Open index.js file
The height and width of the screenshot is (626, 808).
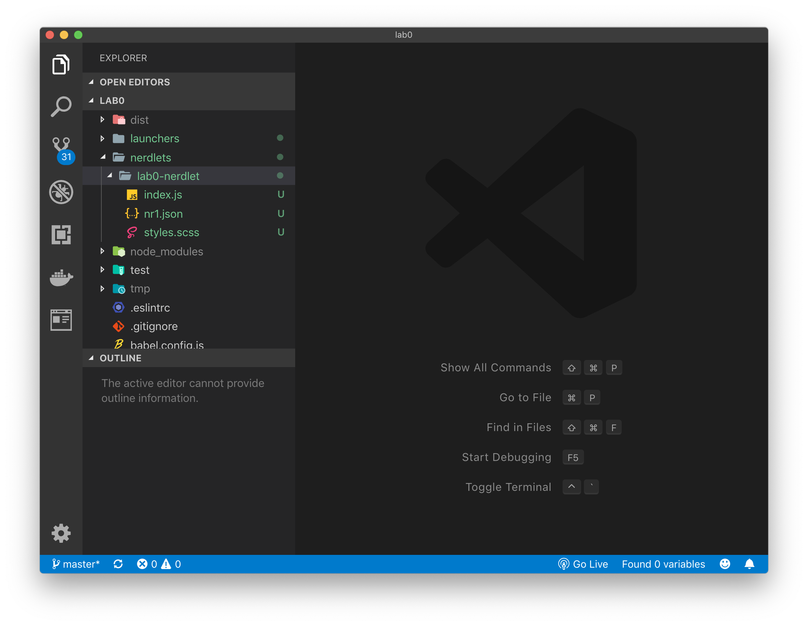pyautogui.click(x=163, y=195)
